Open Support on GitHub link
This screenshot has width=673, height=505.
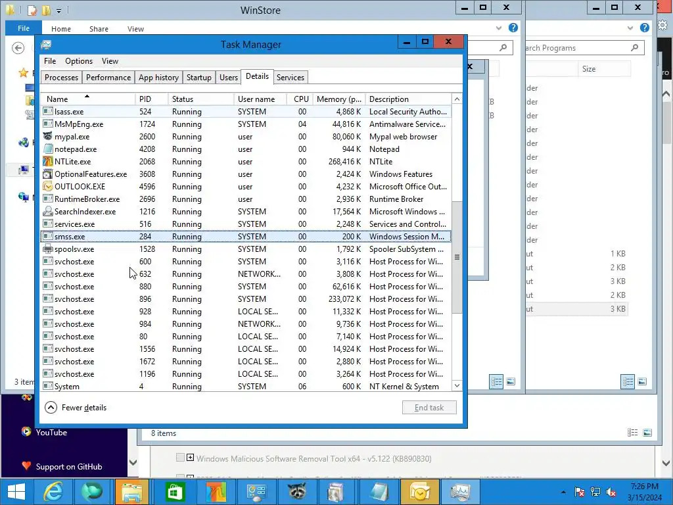68,467
